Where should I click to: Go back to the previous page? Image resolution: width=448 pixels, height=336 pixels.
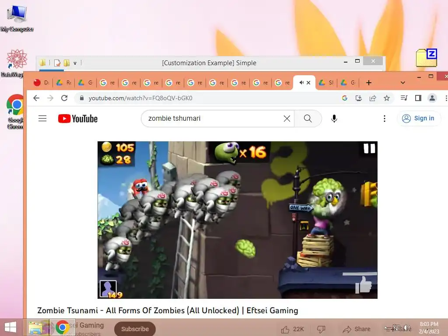36,98
